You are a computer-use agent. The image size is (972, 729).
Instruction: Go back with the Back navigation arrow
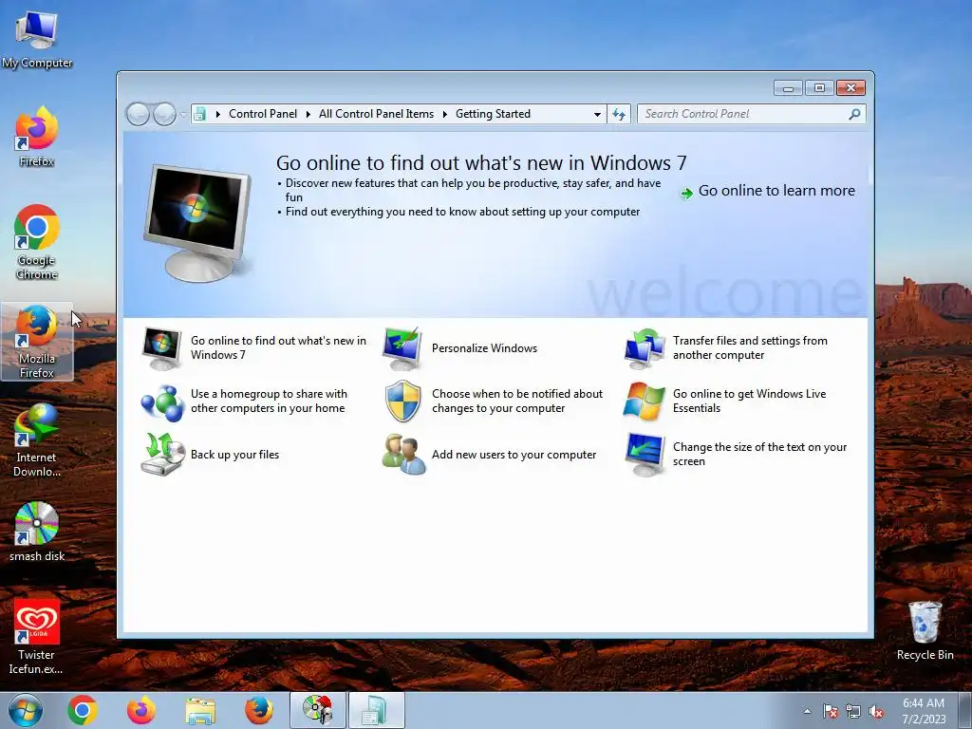[138, 114]
